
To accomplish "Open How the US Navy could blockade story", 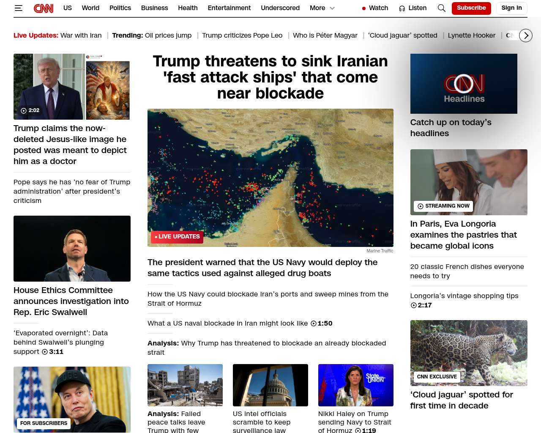I will coord(268,299).
